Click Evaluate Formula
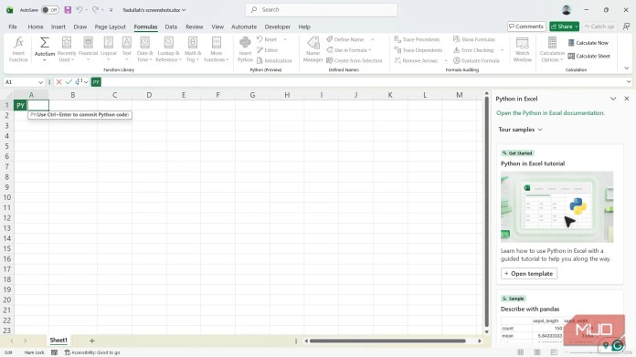 coord(476,60)
